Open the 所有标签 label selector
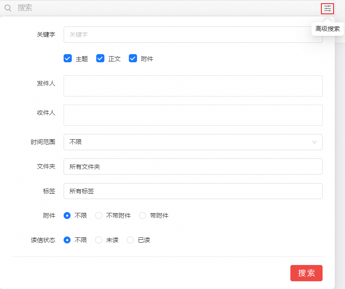345x289 pixels. click(192, 191)
